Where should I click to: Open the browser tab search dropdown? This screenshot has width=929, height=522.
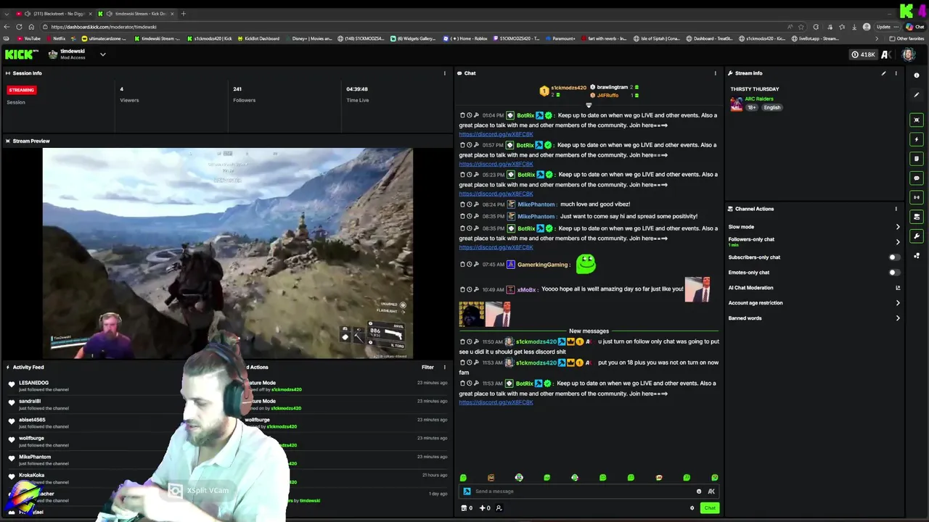(7, 14)
